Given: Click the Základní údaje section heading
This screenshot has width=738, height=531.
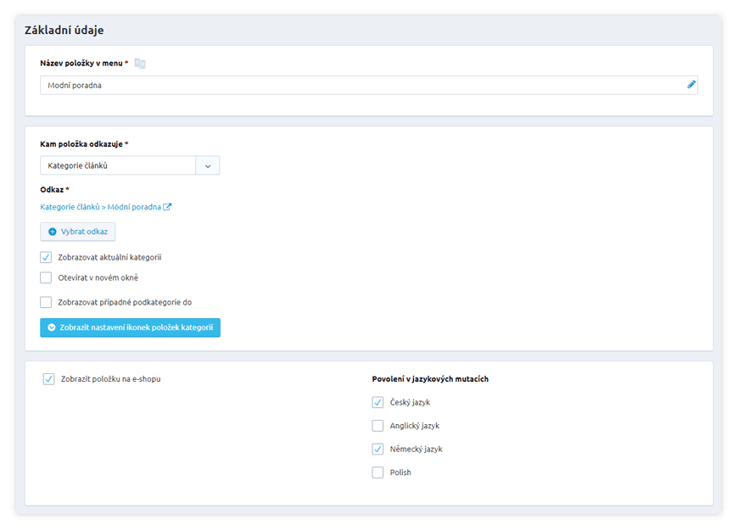Looking at the screenshot, I should point(64,31).
